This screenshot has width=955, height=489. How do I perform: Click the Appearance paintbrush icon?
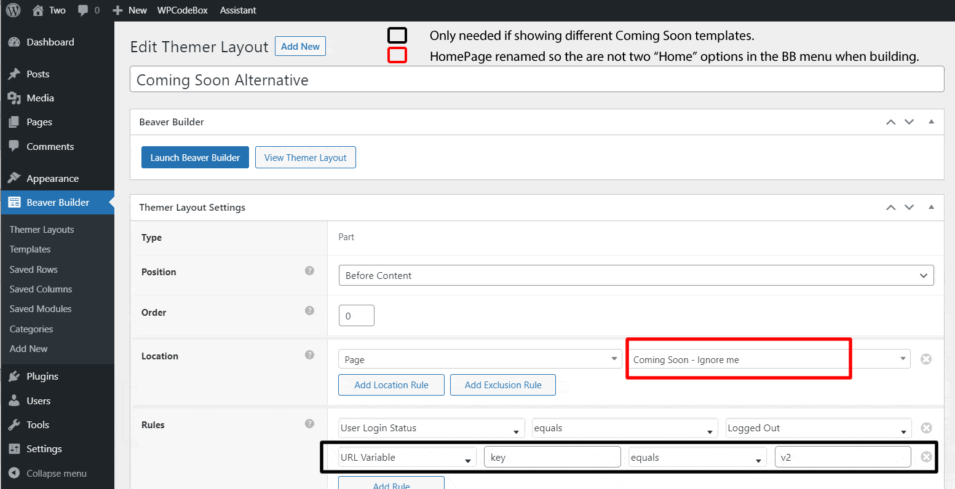tap(14, 178)
